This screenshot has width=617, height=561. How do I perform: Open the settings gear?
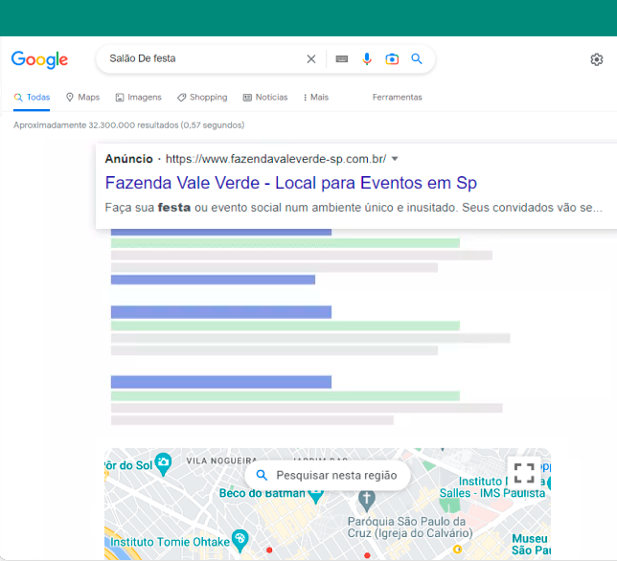pyautogui.click(x=597, y=59)
